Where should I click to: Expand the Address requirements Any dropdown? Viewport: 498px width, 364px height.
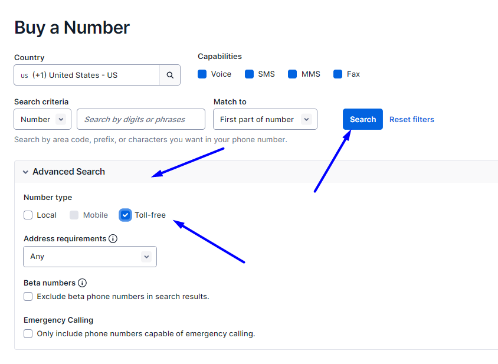[90, 257]
